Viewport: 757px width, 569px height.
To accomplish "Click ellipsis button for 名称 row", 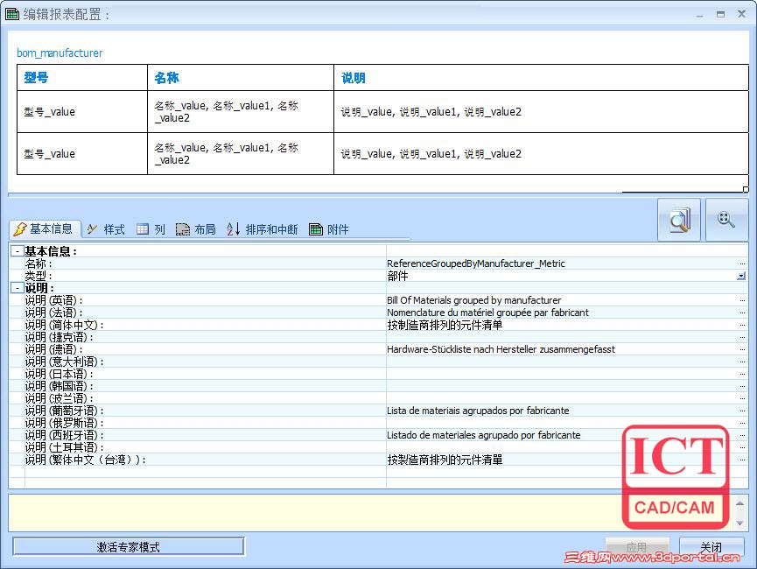I will coord(742,263).
